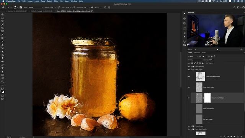Click the Medium Brush Edges layer mask thumbnail
Viewport: 245px width, 138px height.
pyautogui.click(x=207, y=98)
